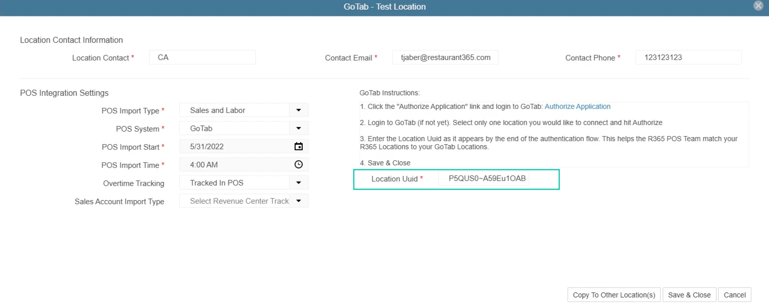Screen dimensions: 769x305
Task: Click the POS Import Start date field
Action: click(x=236, y=146)
